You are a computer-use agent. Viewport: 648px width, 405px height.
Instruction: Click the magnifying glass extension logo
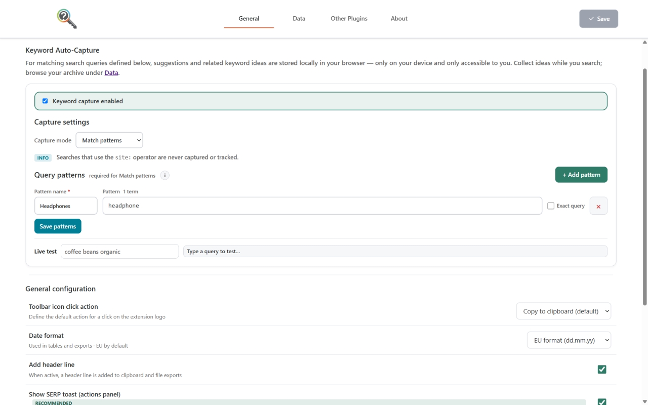tap(67, 19)
